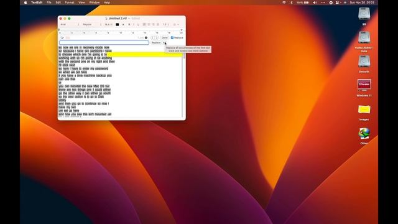
Task: Toggle the Replace checkbox
Action: click(x=172, y=37)
